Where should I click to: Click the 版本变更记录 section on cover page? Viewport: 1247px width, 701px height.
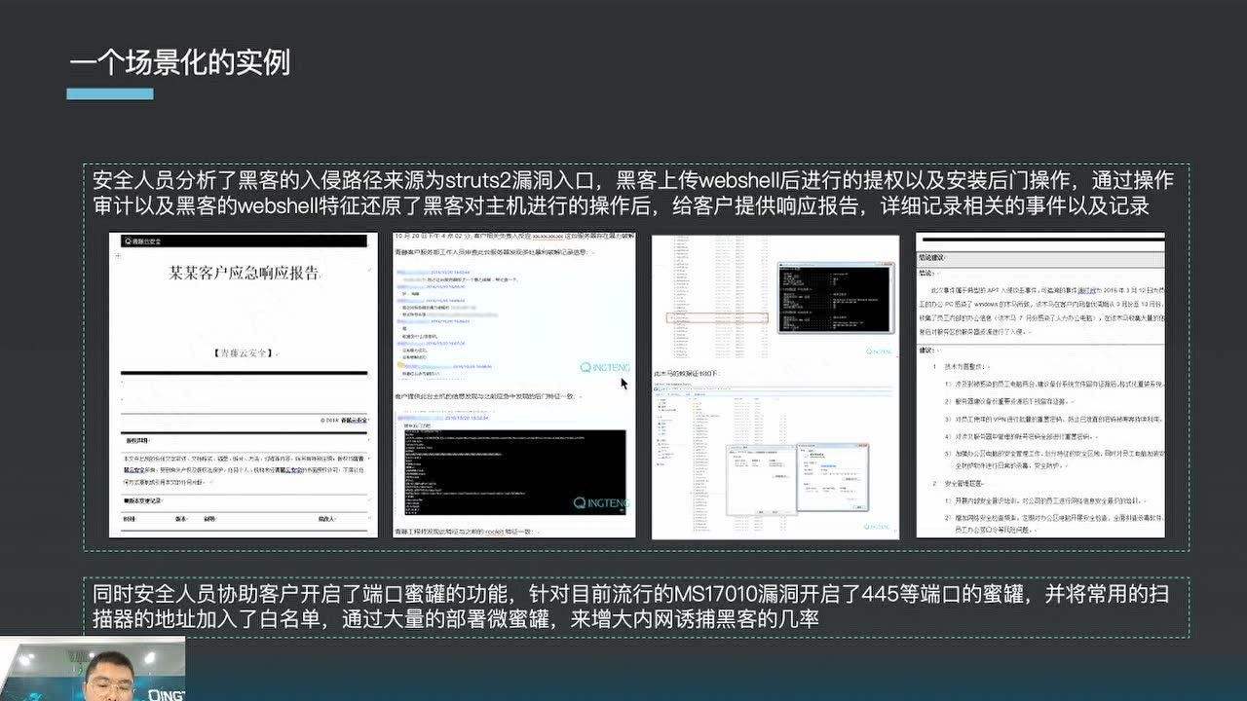tap(143, 500)
